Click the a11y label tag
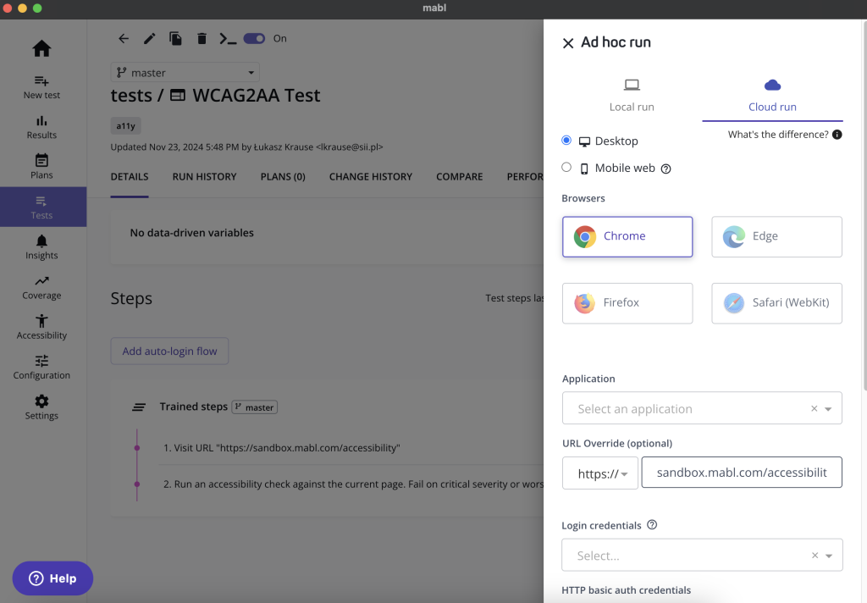Viewport: 867px width, 603px height. (x=125, y=125)
